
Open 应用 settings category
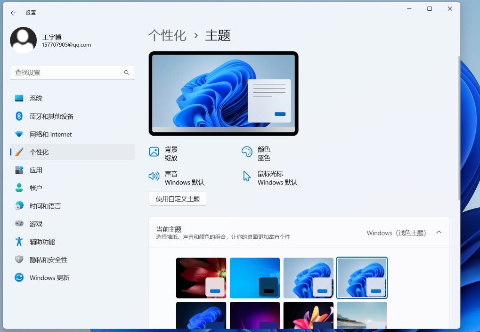[73, 170]
